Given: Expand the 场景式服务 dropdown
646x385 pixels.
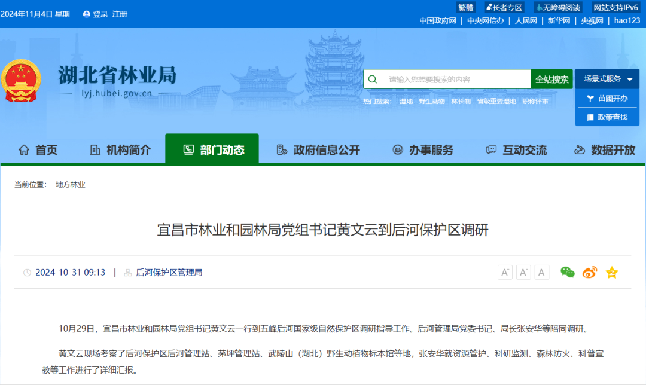Looking at the screenshot, I should (606, 78).
